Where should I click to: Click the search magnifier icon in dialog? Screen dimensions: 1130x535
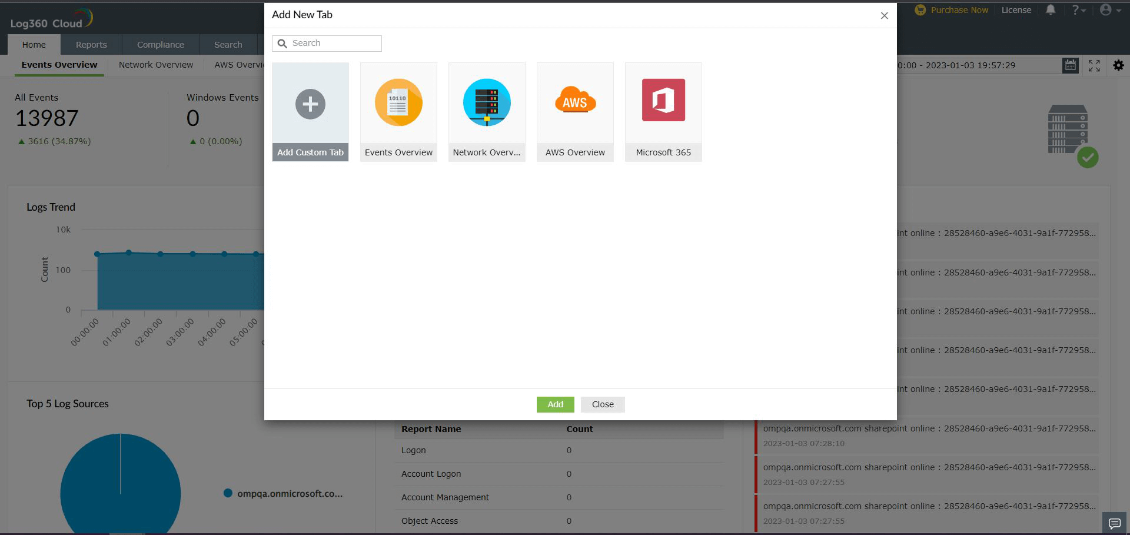tap(282, 44)
